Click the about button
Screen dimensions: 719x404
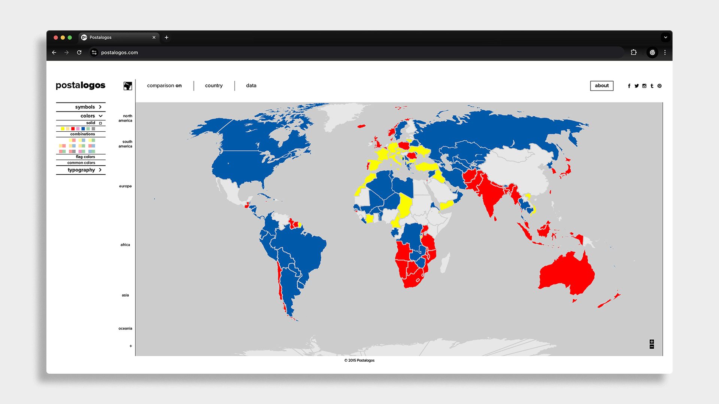pyautogui.click(x=602, y=86)
